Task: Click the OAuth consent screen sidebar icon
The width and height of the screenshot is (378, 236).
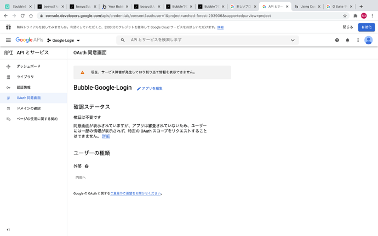Action: [8, 98]
